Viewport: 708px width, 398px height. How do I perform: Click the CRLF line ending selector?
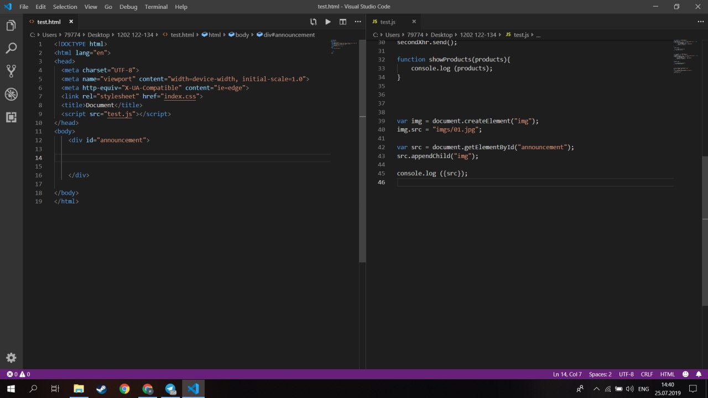click(647, 374)
